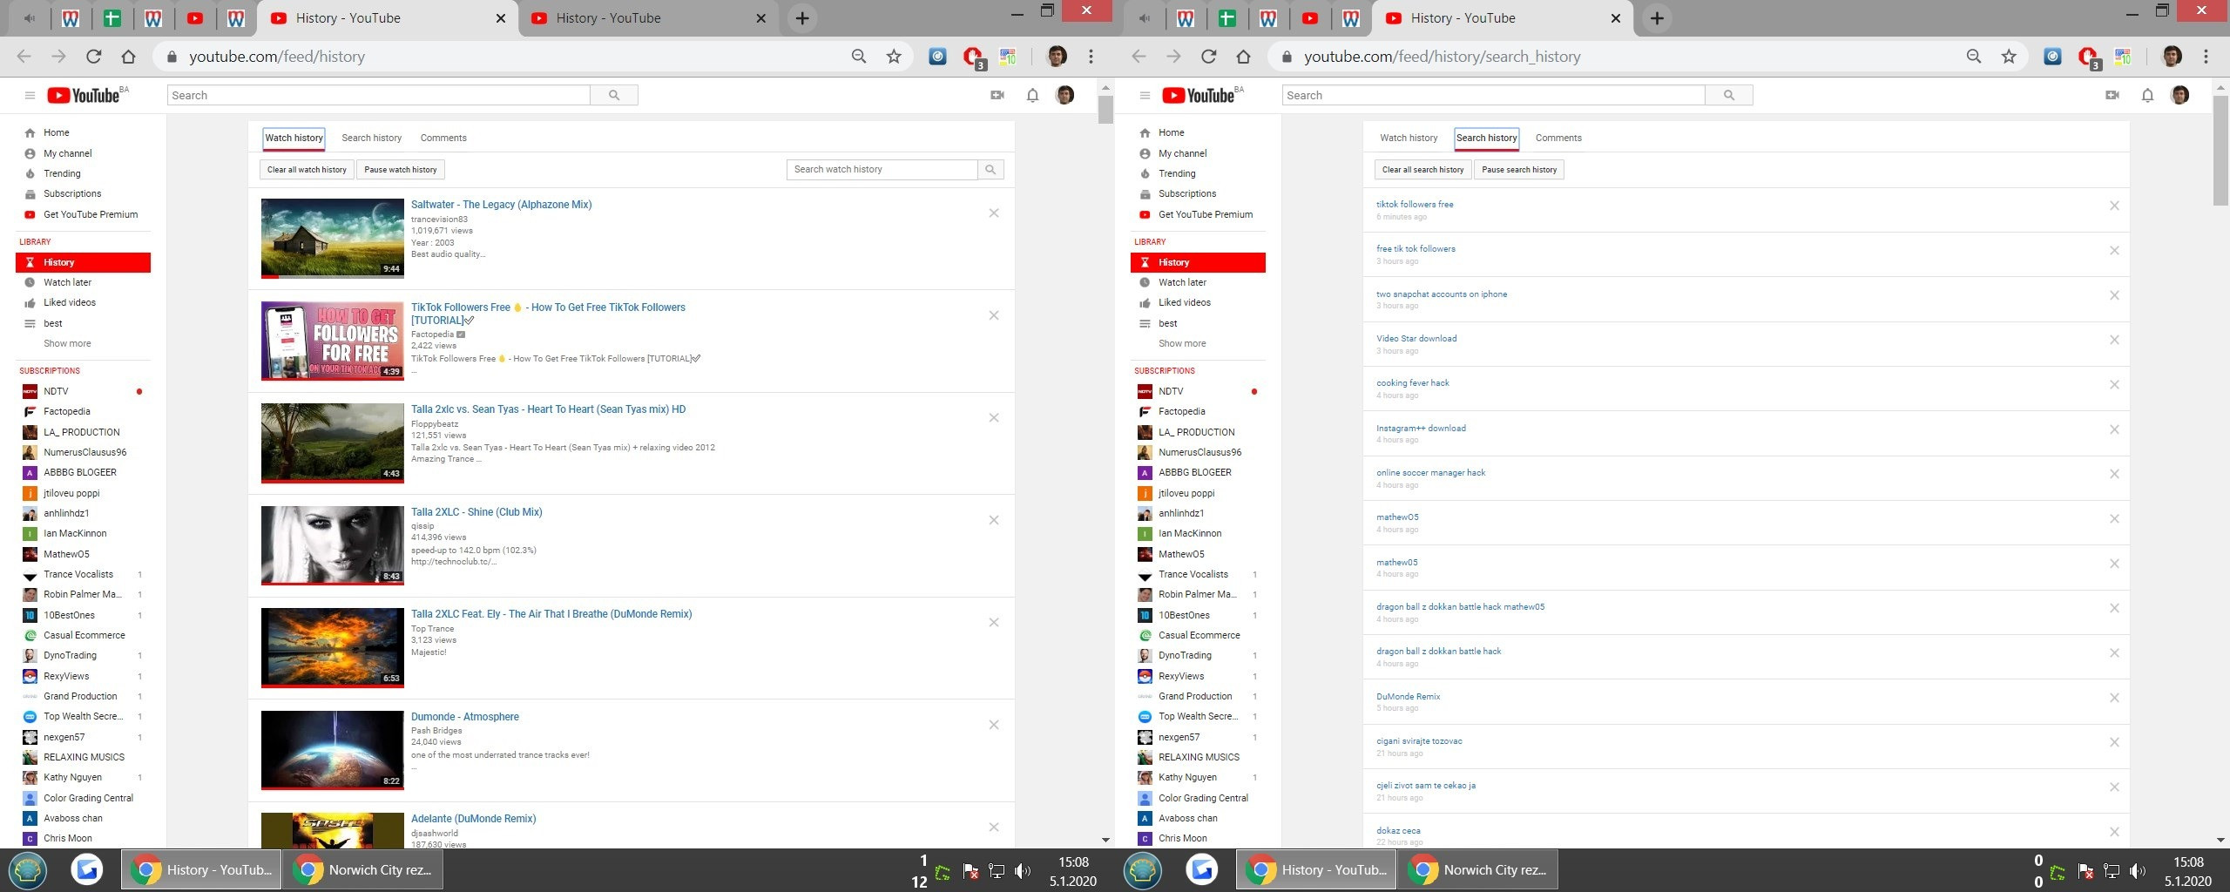
Task: Open 'online soccer manager hack' search link
Action: 1430,473
